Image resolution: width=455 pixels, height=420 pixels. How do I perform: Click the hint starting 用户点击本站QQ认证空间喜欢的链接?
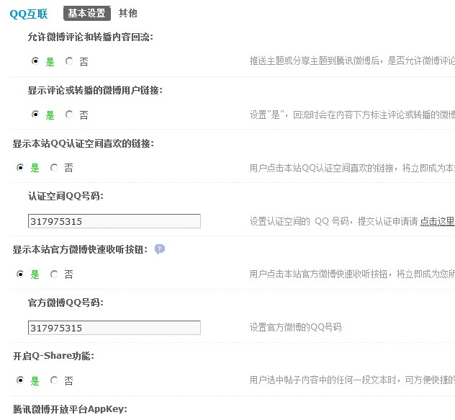[352, 168]
